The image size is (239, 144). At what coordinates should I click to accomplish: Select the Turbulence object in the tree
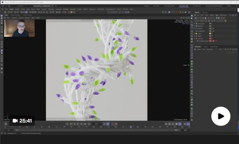click(201, 31)
